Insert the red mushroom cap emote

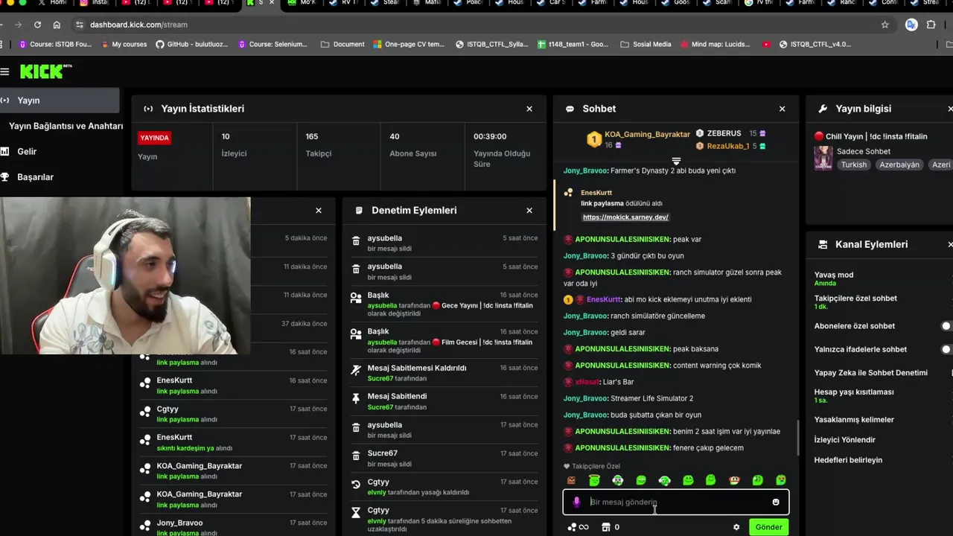point(734,480)
